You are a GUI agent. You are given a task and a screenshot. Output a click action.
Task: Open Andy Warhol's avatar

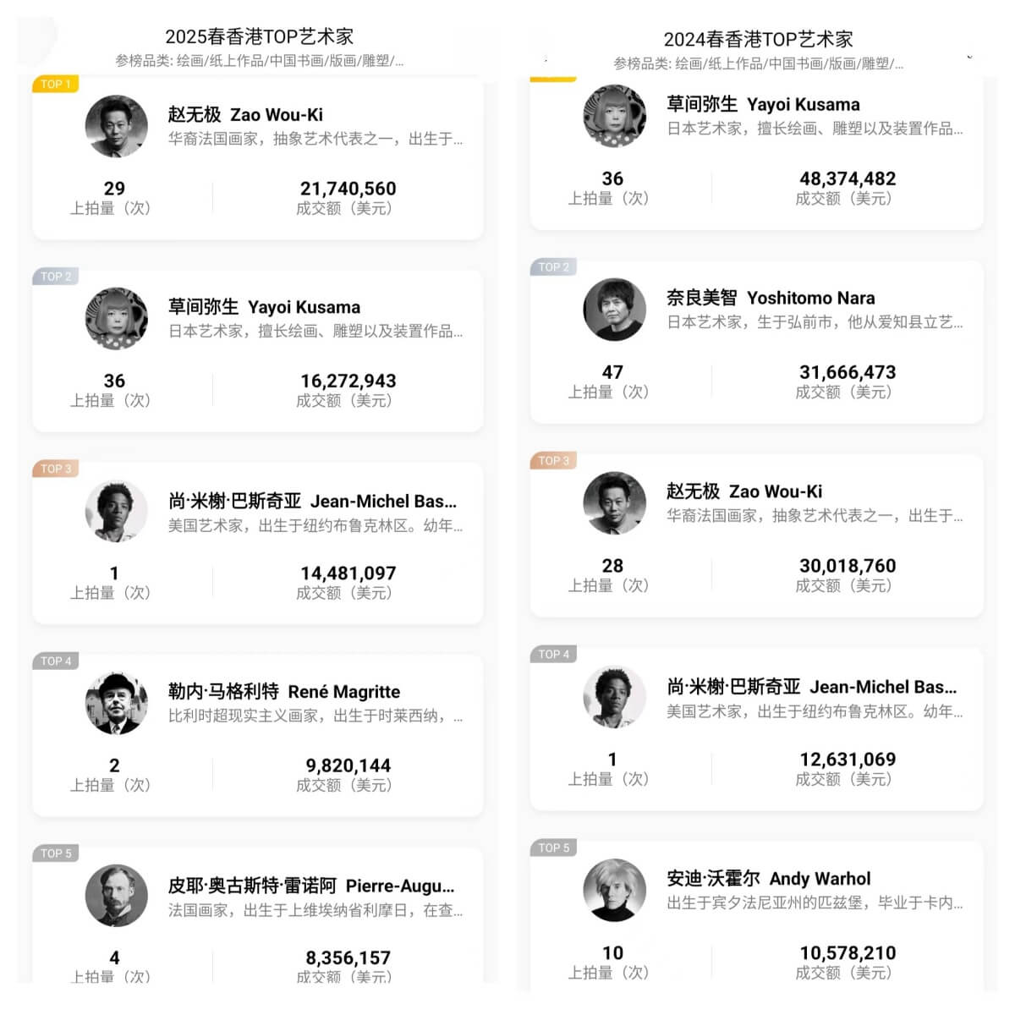(615, 891)
